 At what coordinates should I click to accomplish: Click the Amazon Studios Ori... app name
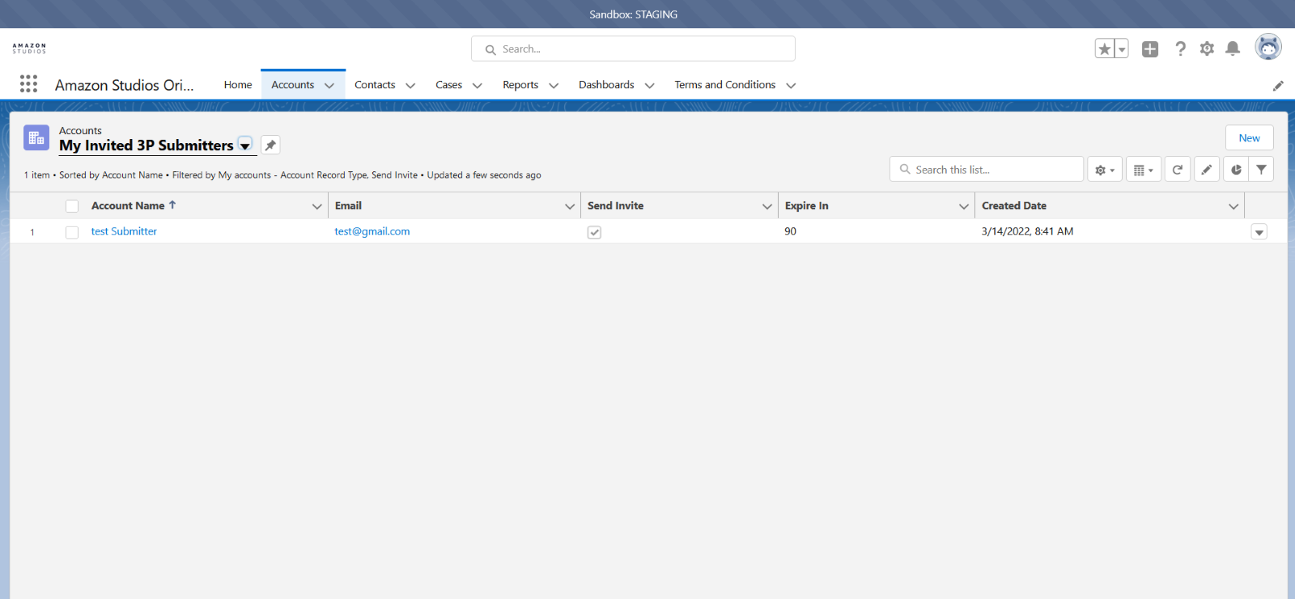click(125, 85)
